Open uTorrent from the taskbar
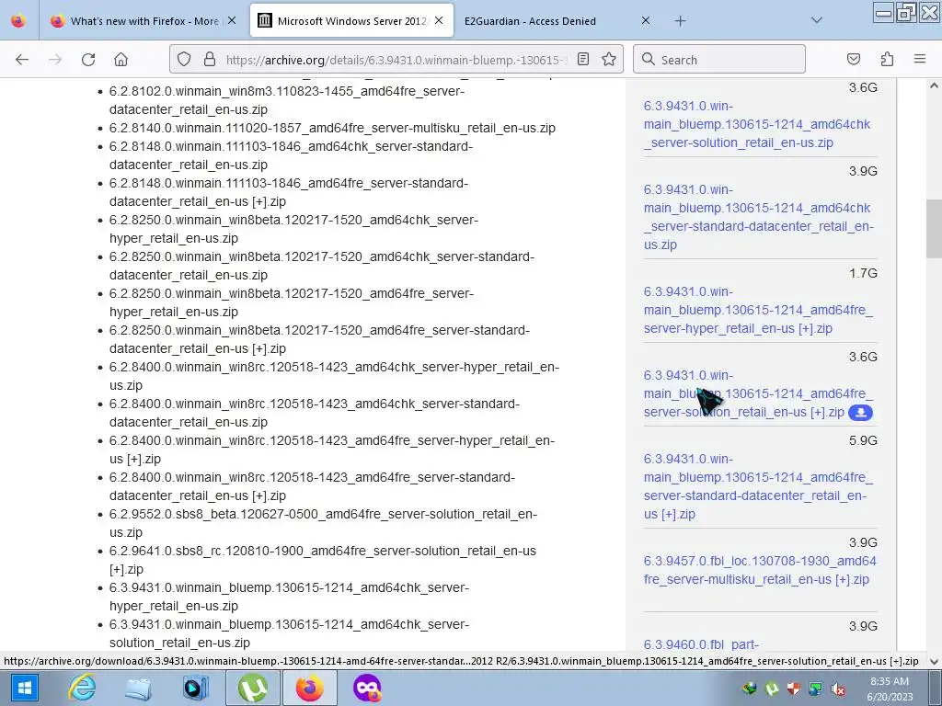942x706 pixels. coord(253,688)
